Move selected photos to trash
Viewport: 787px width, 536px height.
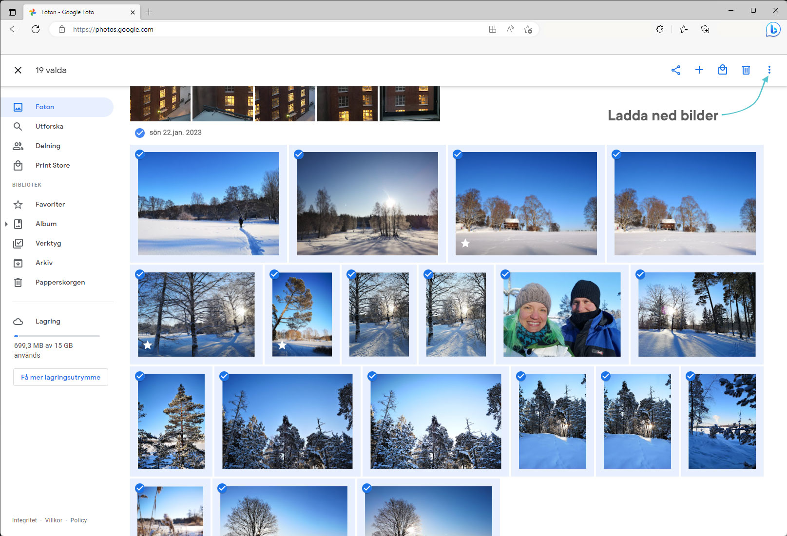pyautogui.click(x=746, y=70)
